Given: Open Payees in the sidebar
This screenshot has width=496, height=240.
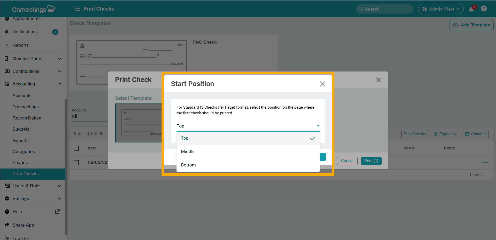Looking at the screenshot, I should [x=20, y=163].
